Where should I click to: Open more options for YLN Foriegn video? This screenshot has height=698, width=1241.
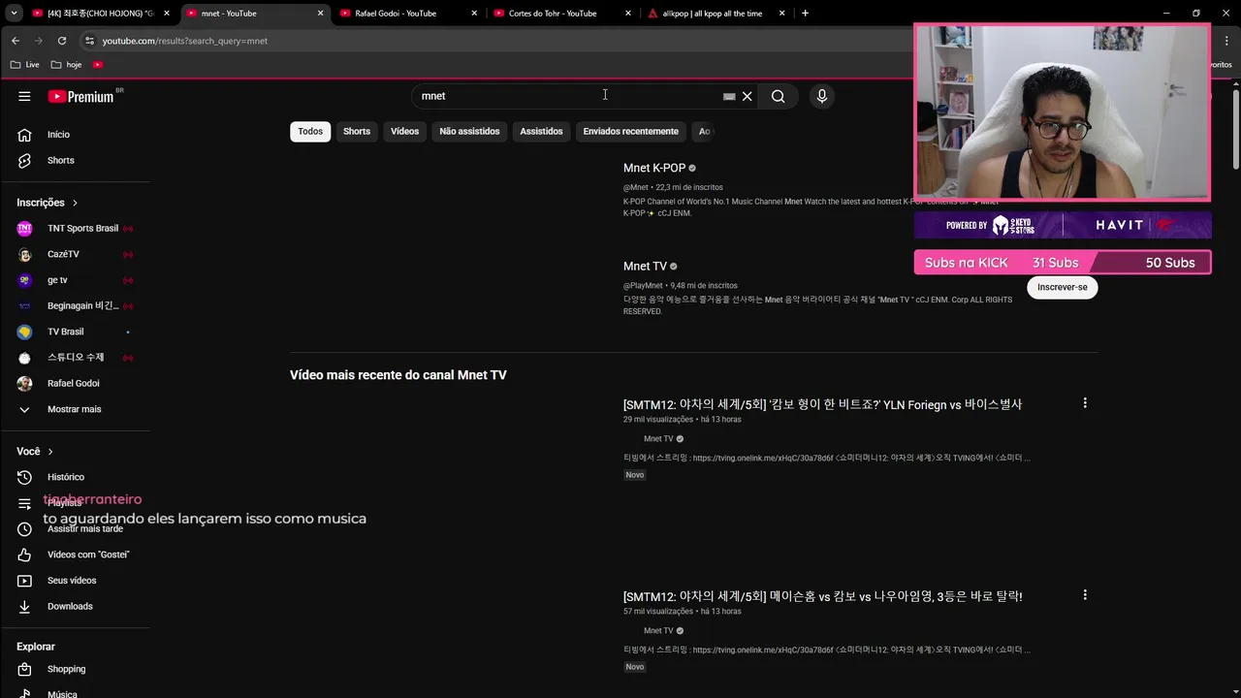click(x=1085, y=403)
